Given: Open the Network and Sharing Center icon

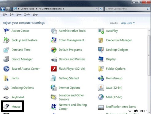Looking at the screenshot, I should pos(54,107).
